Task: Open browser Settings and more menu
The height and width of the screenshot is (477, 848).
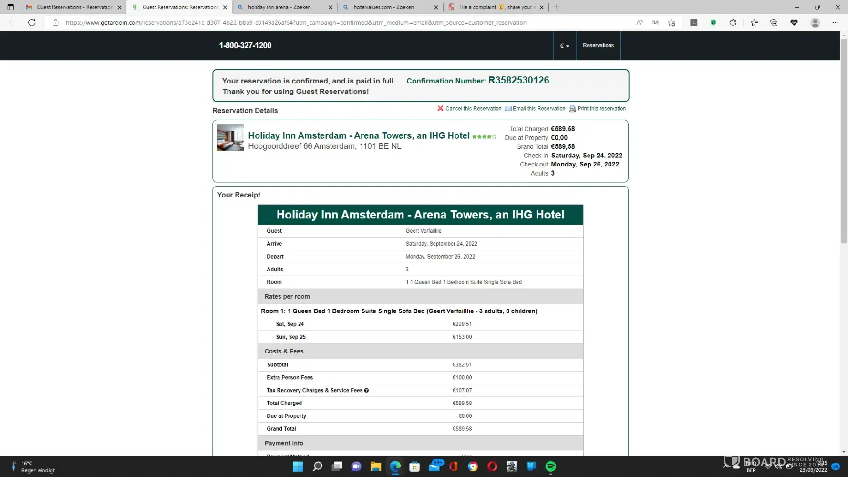Action: click(x=835, y=22)
